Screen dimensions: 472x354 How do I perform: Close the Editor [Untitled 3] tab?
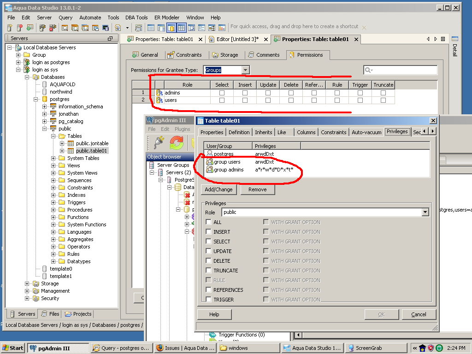click(x=266, y=40)
